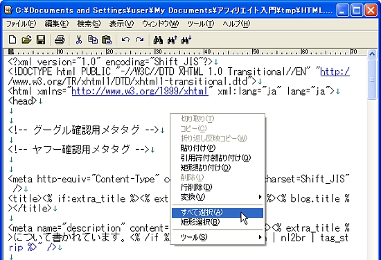
Task: Follow the http://www.w3.org/1999/xhtml link
Action: [x=140, y=92]
